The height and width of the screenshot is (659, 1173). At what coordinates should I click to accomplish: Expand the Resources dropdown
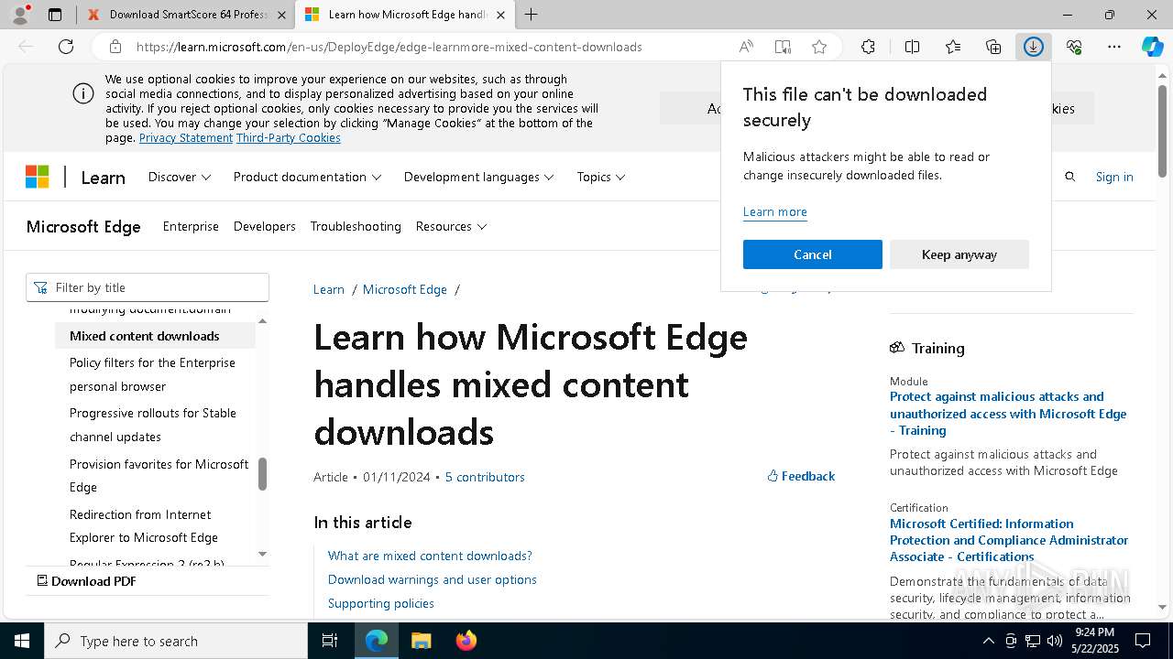(452, 226)
